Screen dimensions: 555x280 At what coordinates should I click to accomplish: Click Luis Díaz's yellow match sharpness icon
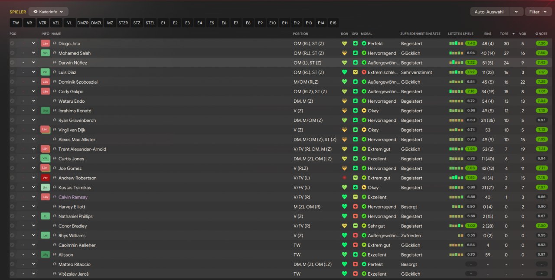click(355, 72)
